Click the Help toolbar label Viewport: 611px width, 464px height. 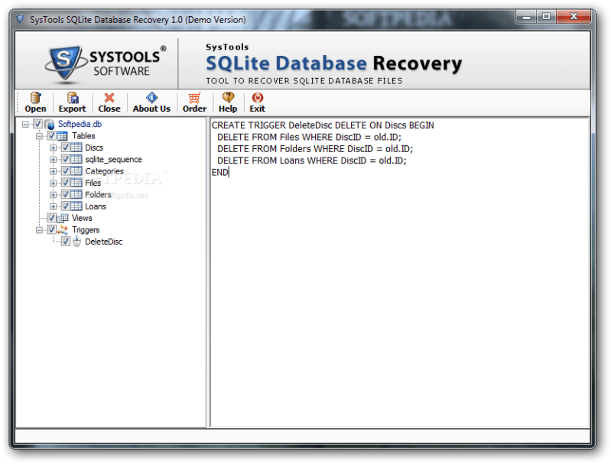tap(228, 109)
